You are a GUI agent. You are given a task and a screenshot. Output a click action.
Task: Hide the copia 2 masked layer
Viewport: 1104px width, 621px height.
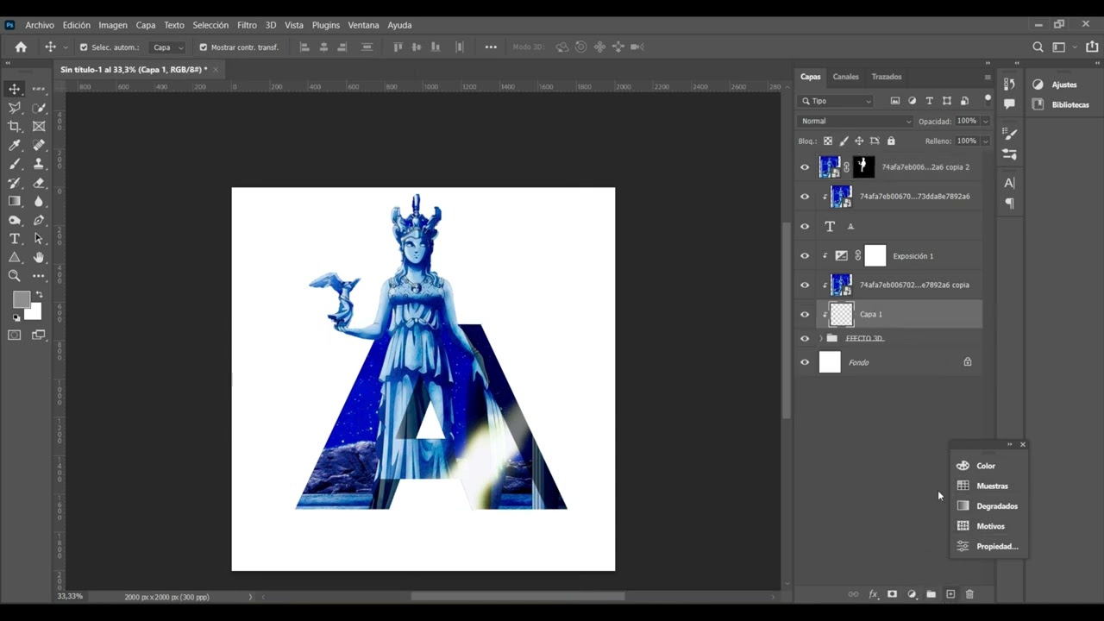click(x=805, y=167)
